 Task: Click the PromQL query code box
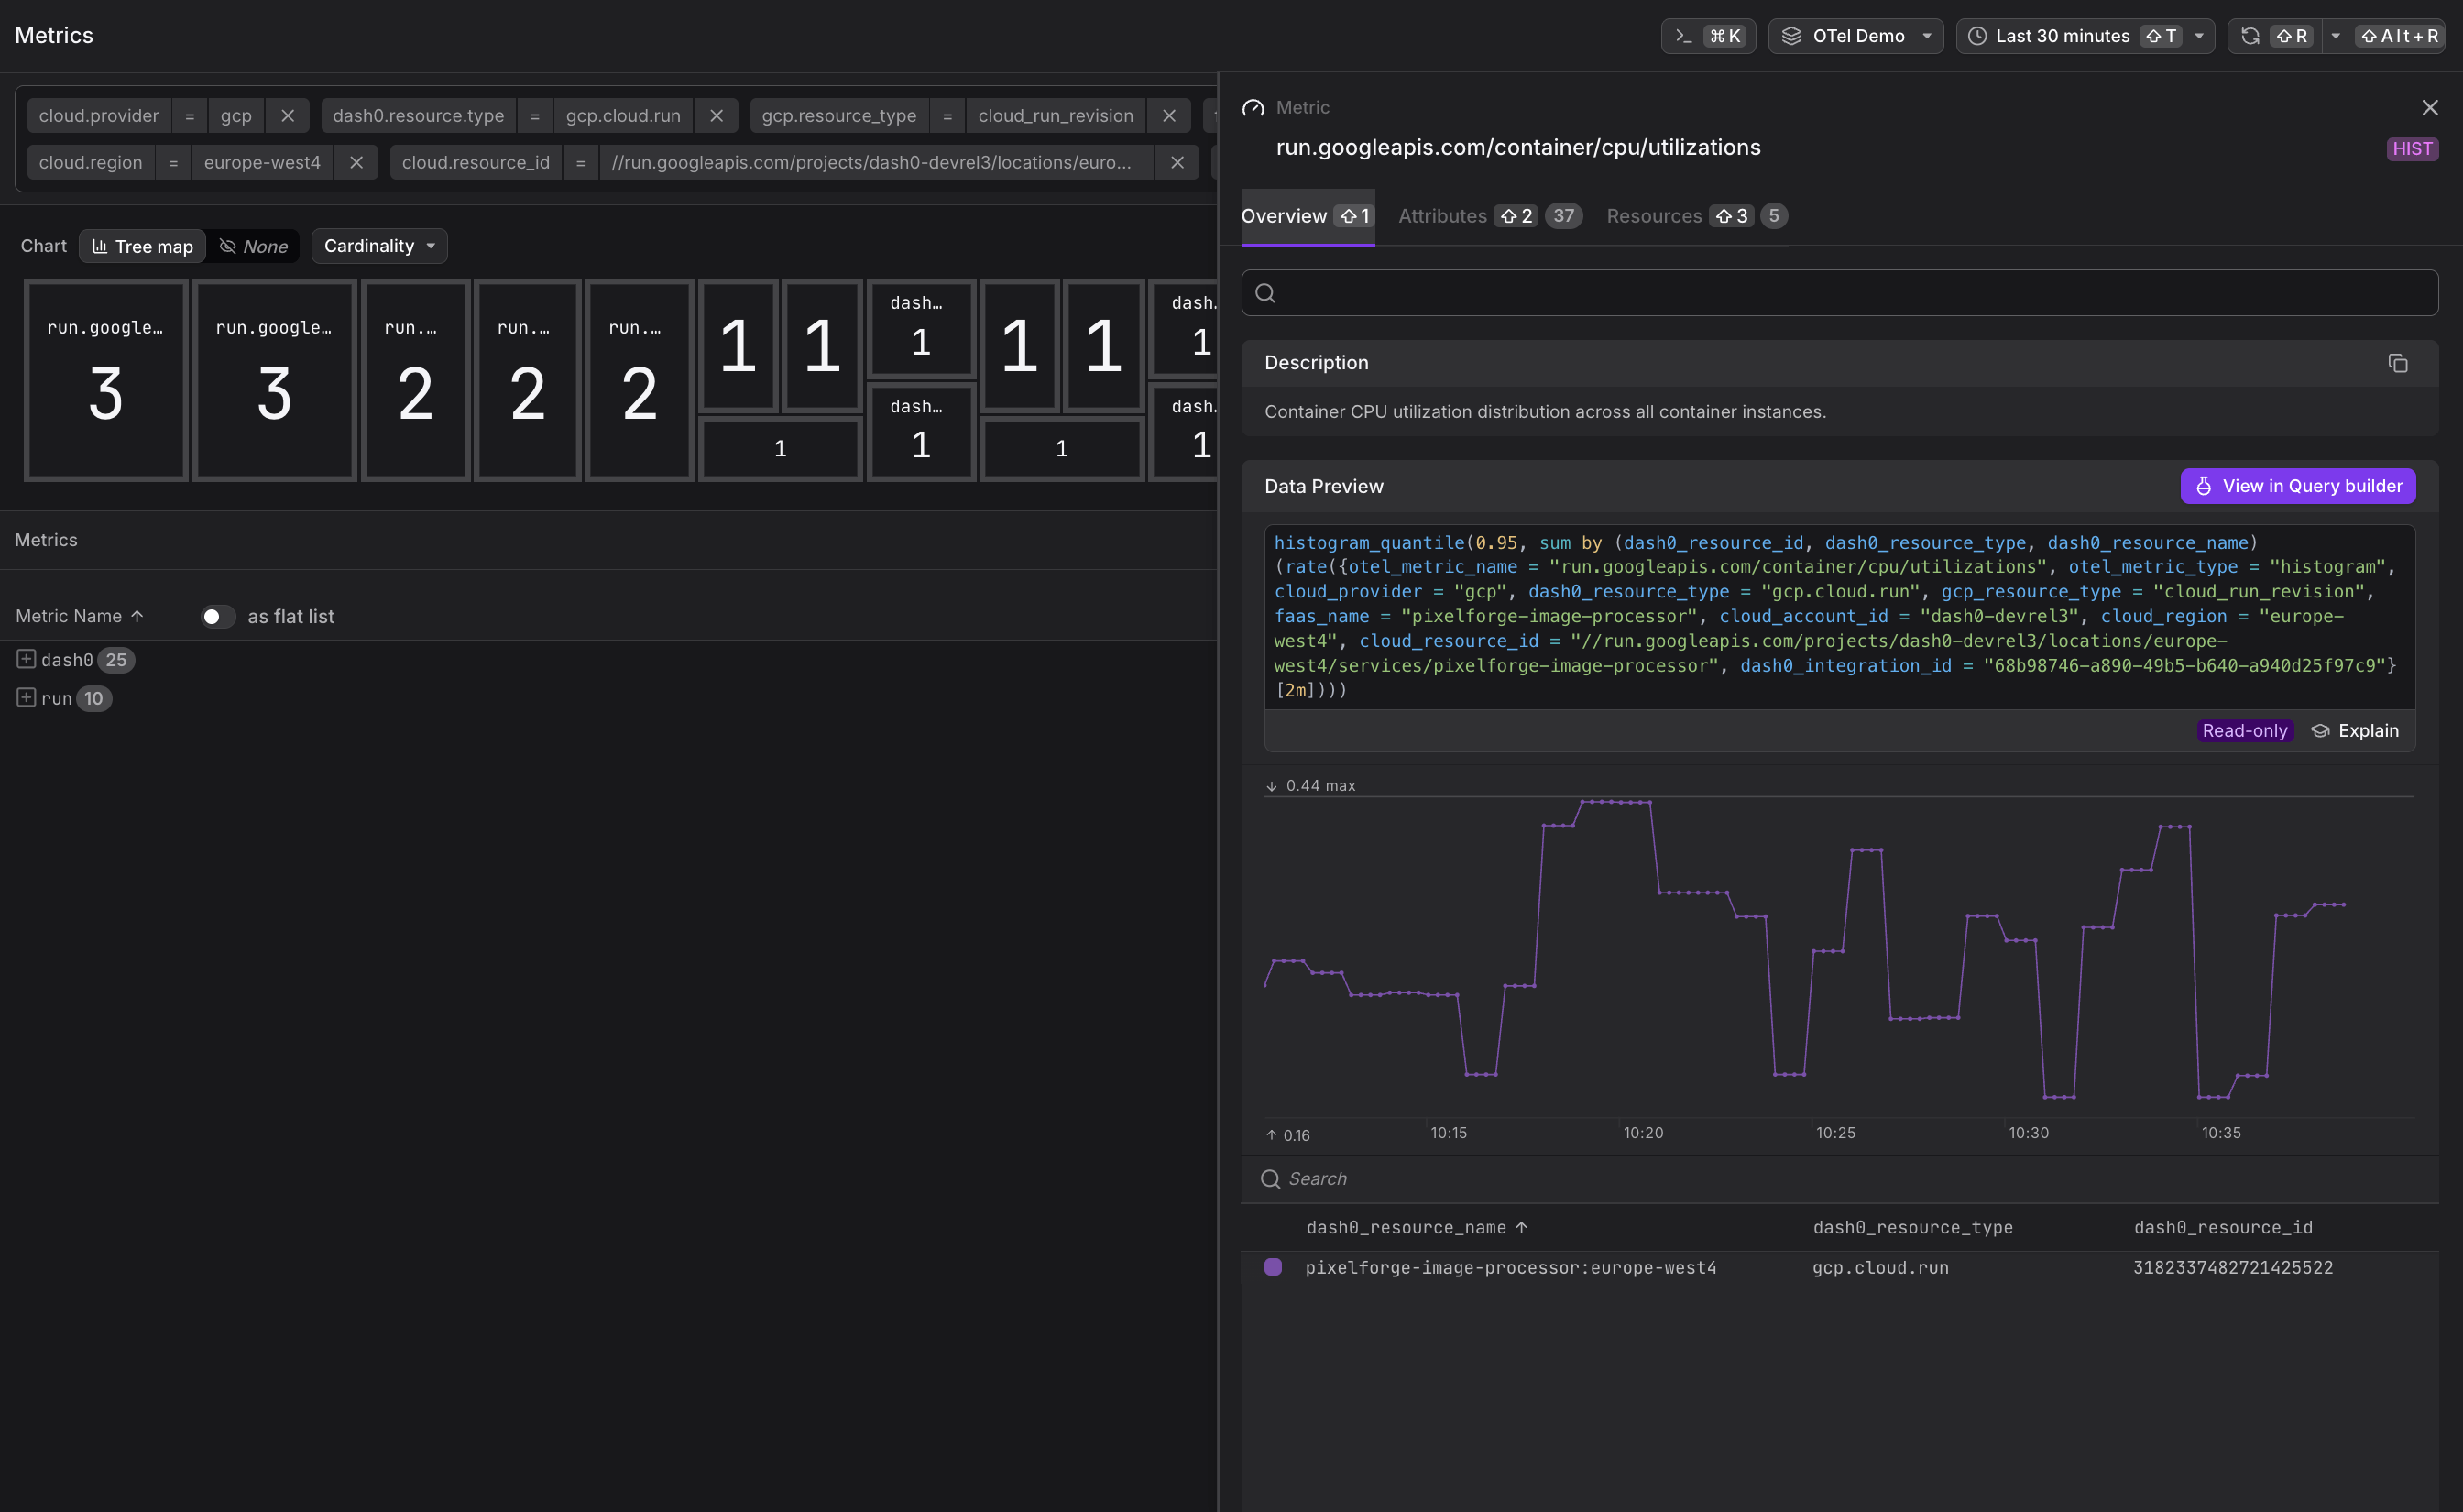click(x=1839, y=617)
